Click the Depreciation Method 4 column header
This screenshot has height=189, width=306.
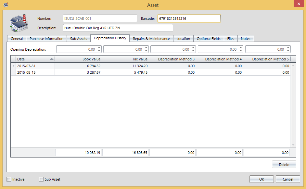pyautogui.click(x=220, y=59)
